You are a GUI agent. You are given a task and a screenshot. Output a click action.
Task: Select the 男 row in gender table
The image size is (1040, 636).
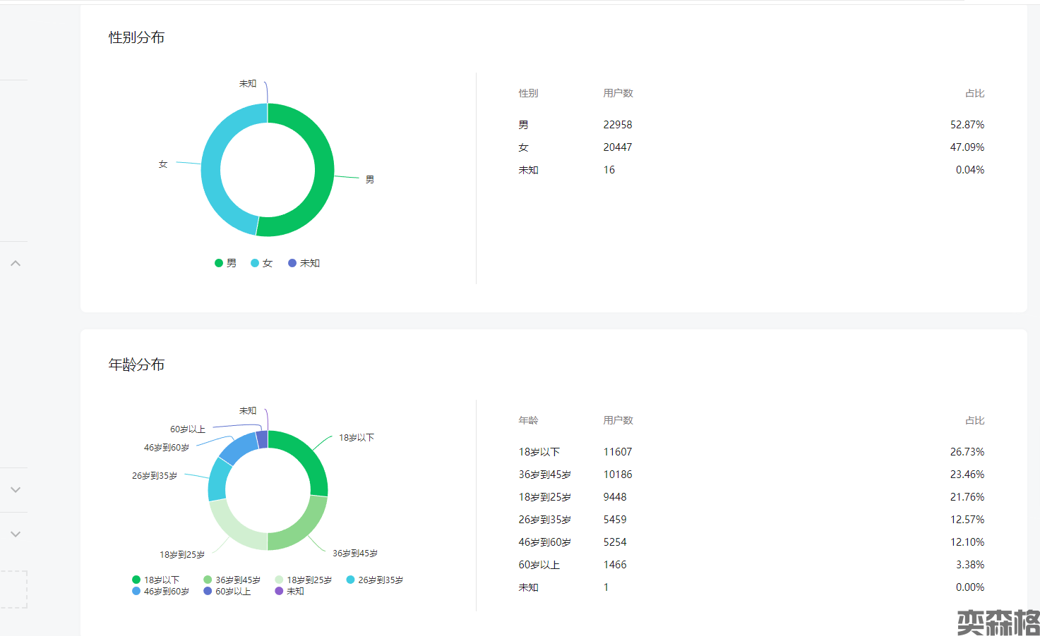tap(751, 125)
